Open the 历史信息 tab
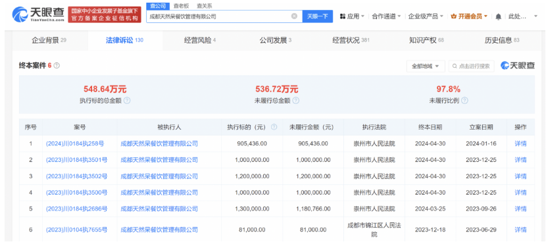The height and width of the screenshot is (248, 546). (502, 40)
